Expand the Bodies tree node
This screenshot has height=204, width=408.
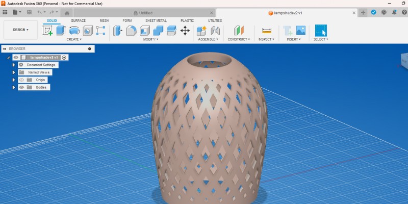point(14,87)
